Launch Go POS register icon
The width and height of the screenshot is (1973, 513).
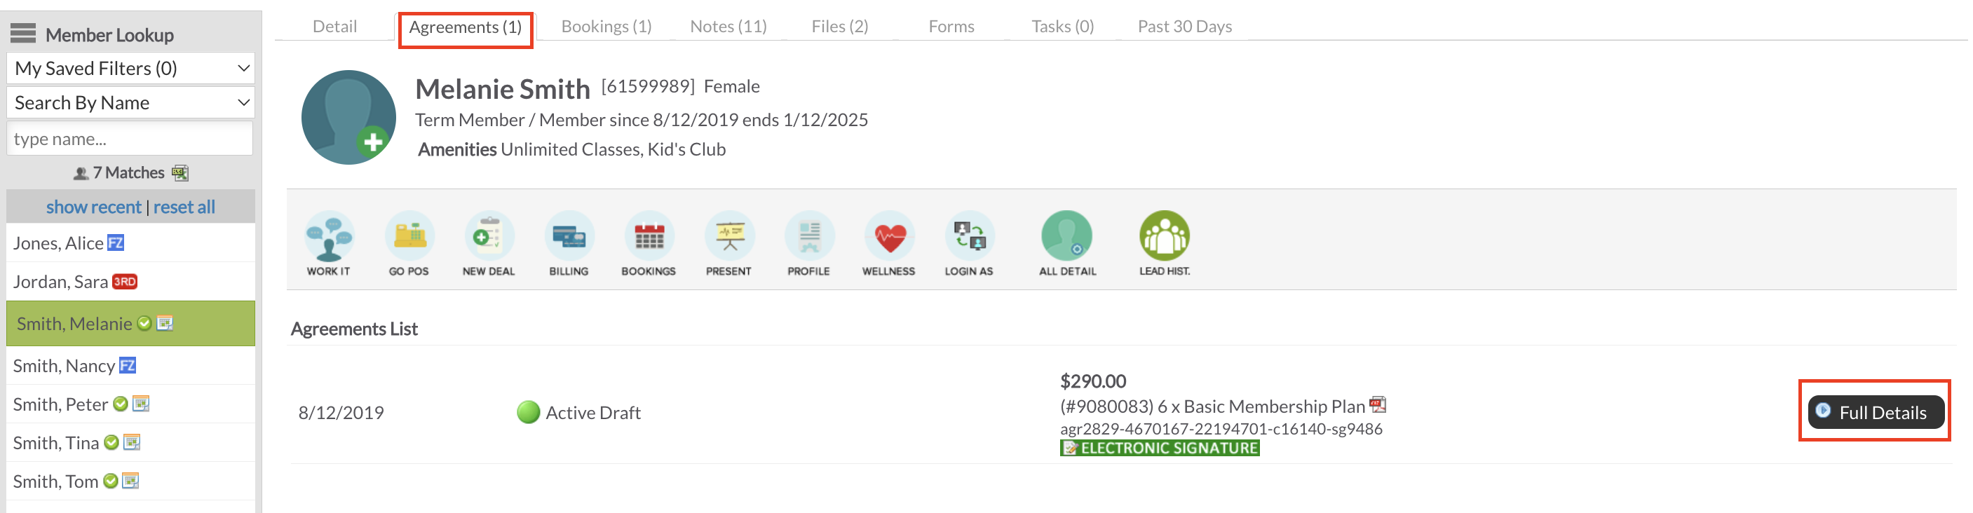point(409,237)
